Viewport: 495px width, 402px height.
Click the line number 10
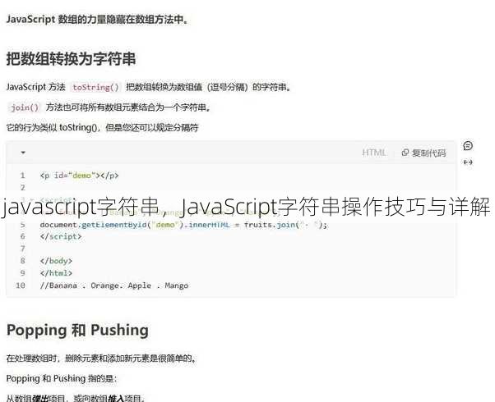pyautogui.click(x=21, y=286)
